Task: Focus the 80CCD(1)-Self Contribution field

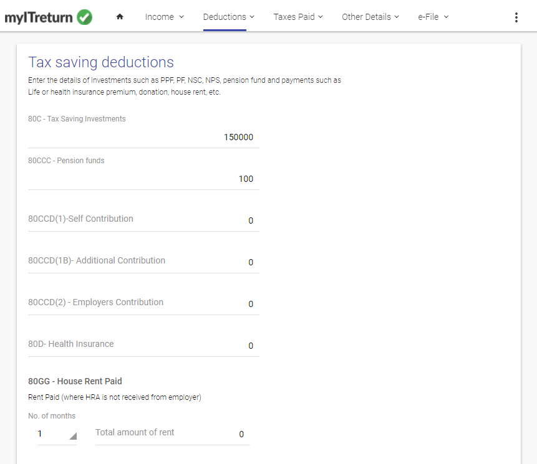Action: [x=143, y=220]
